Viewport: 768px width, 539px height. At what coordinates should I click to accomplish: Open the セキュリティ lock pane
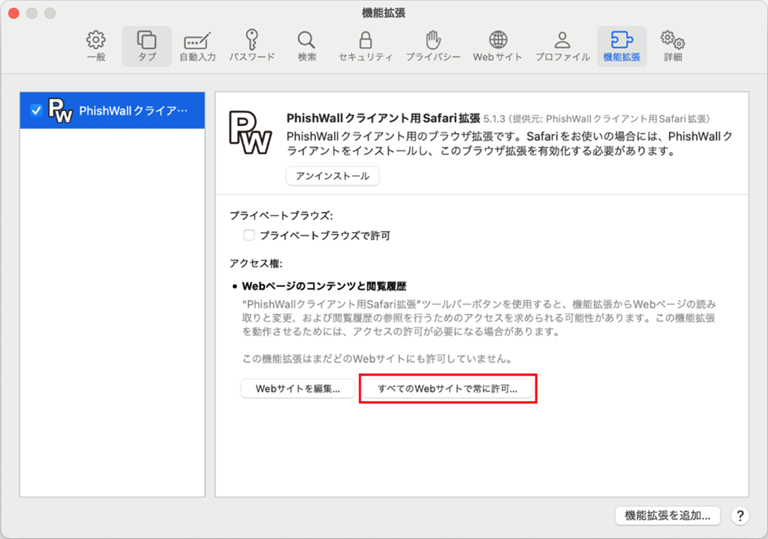pyautogui.click(x=366, y=46)
